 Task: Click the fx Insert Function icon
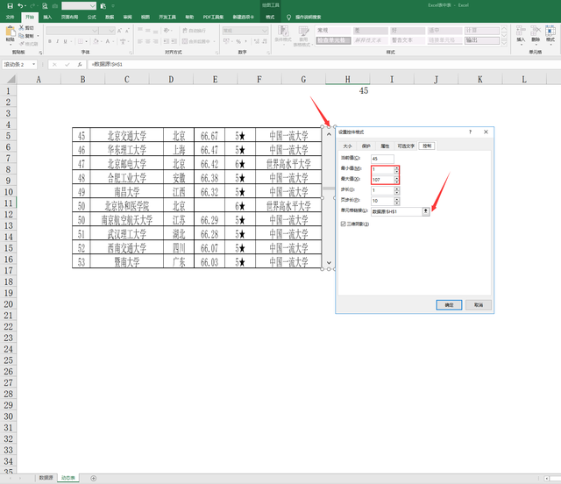point(80,64)
